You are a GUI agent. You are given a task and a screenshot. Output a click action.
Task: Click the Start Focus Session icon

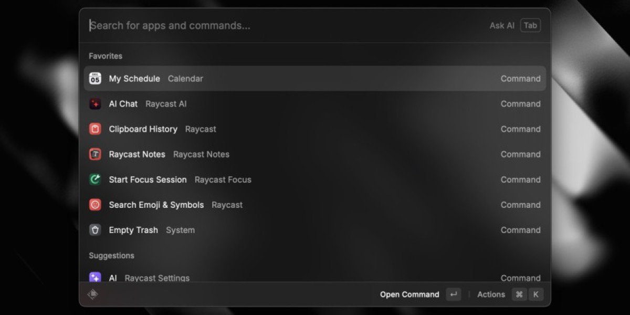(95, 180)
